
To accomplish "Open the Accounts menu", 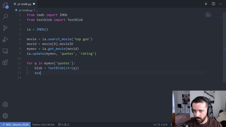I will click(5, 104).
